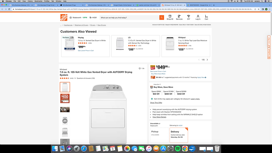The width and height of the screenshot is (272, 153).
Task: Select the Delivery fulfillment option
Action: (x=179, y=135)
